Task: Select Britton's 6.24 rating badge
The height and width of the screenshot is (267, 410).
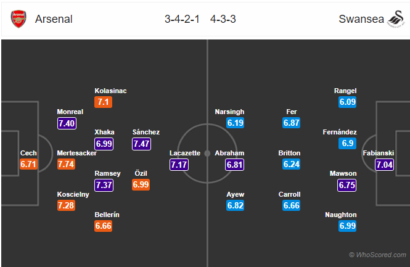Action: click(292, 164)
